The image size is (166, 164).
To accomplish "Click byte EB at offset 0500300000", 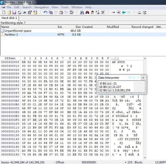I will coord(24,62).
